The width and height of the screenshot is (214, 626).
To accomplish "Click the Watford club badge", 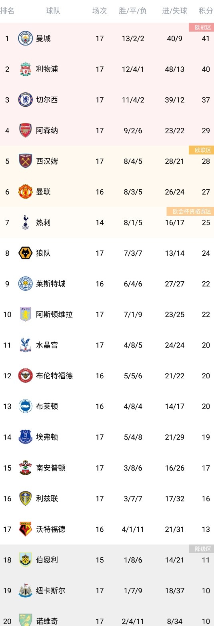I will (x=26, y=529).
